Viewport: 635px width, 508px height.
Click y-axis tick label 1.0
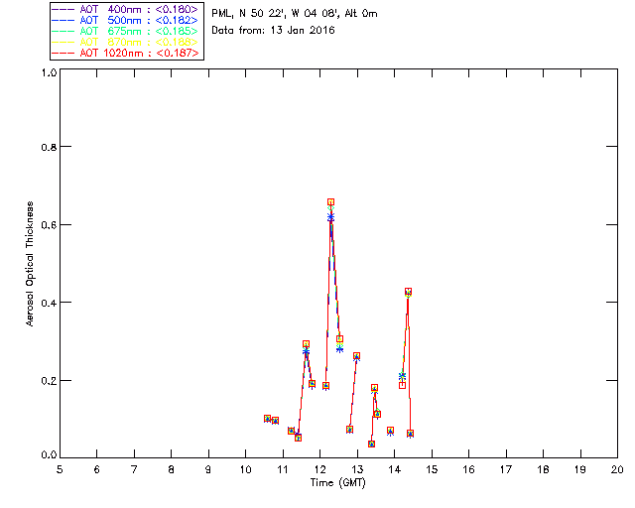[49, 72]
